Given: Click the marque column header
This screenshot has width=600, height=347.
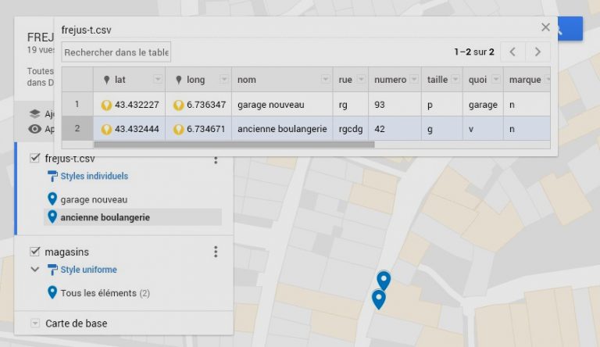Looking at the screenshot, I should [527, 79].
